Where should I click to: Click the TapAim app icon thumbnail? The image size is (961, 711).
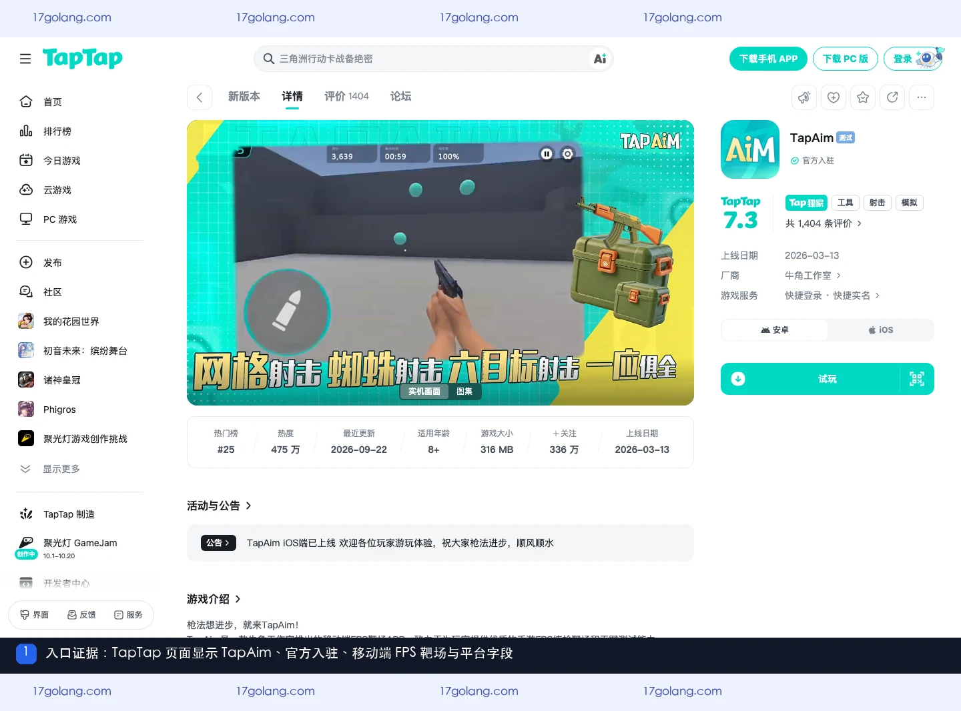(750, 149)
